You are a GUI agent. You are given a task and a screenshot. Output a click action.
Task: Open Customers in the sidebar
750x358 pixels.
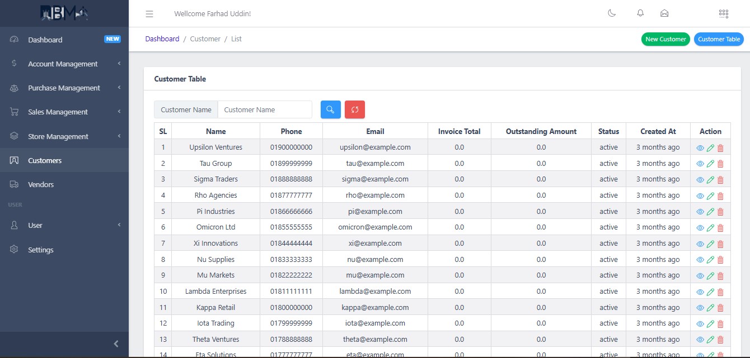pos(64,160)
